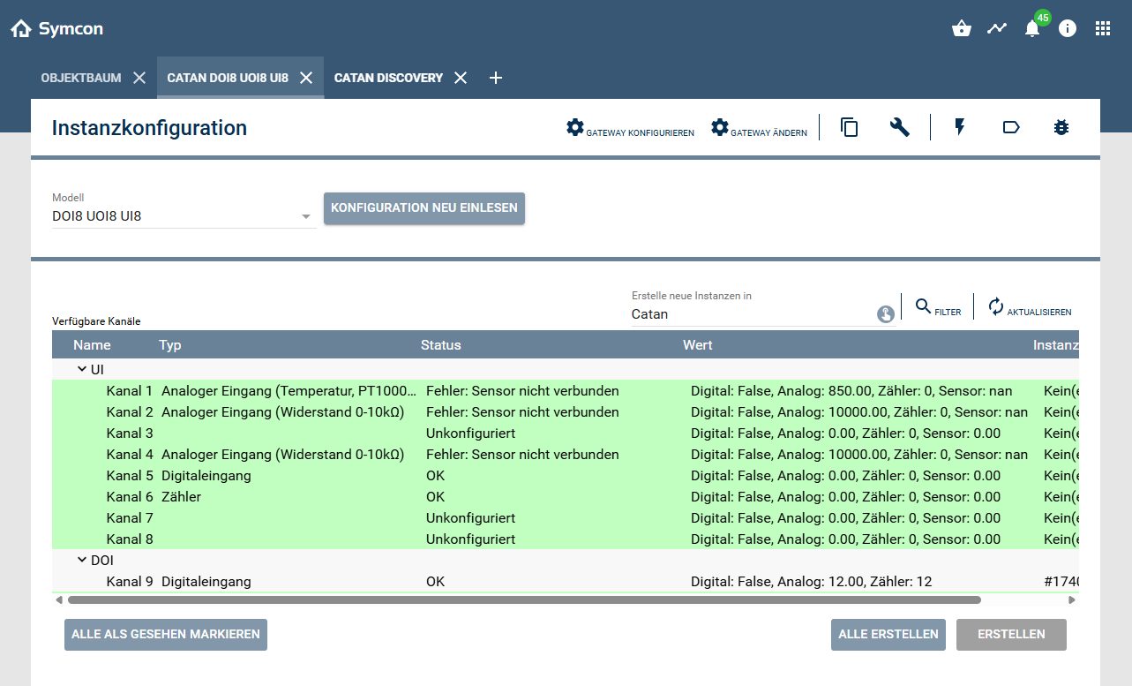Select the Kanal 5 Digitaleingang row

pyautogui.click(x=353, y=476)
